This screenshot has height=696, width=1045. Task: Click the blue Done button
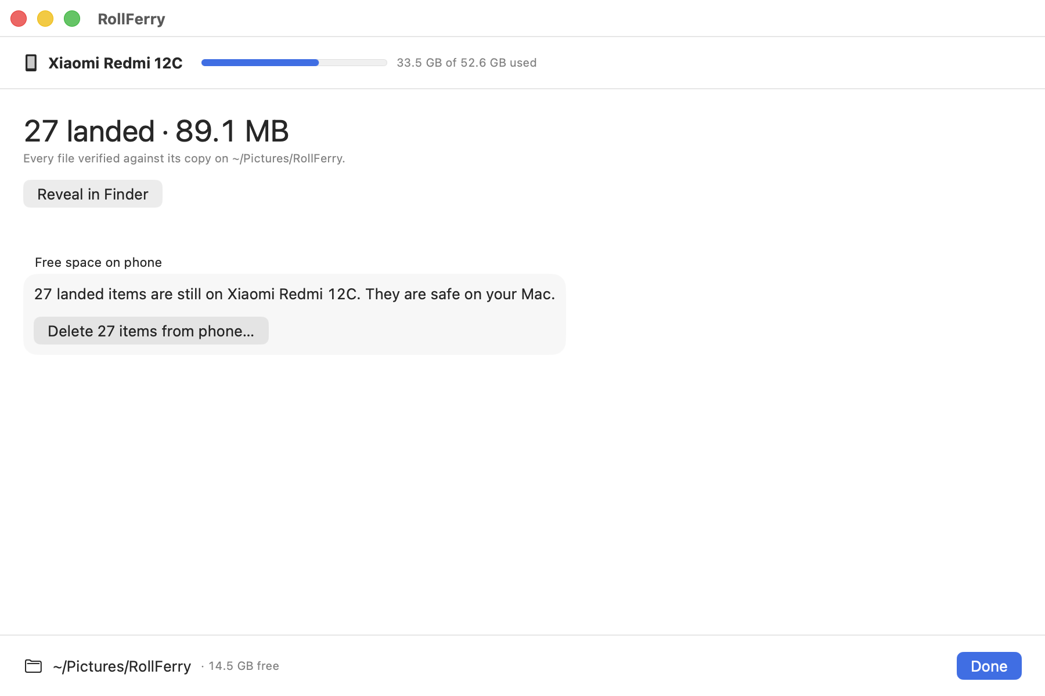click(989, 666)
